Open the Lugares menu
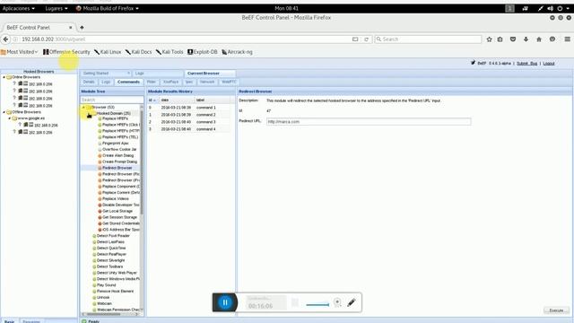 pyautogui.click(x=57, y=8)
